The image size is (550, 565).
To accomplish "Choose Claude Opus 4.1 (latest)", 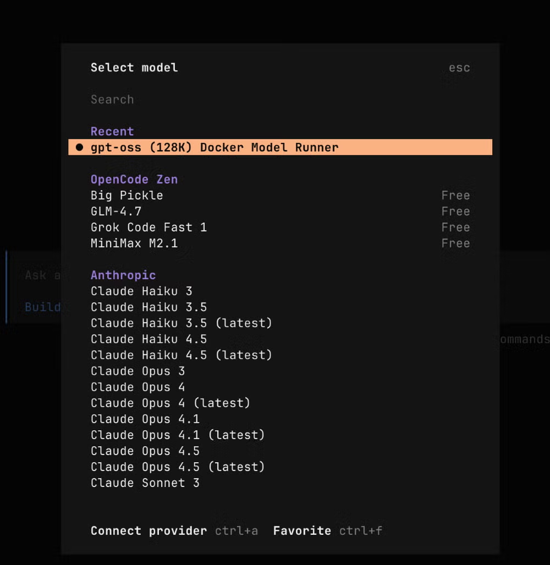I will point(178,435).
